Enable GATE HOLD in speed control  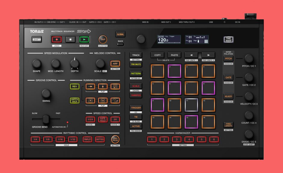pos(102,120)
